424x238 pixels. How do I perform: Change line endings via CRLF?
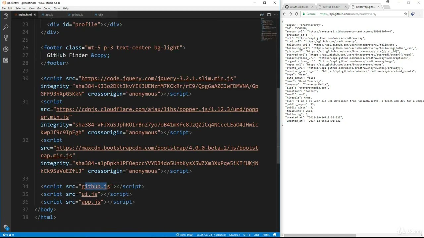(x=256, y=235)
